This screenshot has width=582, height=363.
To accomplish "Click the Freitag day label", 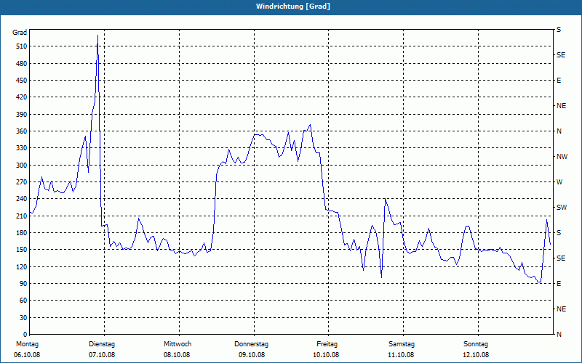I will (x=327, y=344).
